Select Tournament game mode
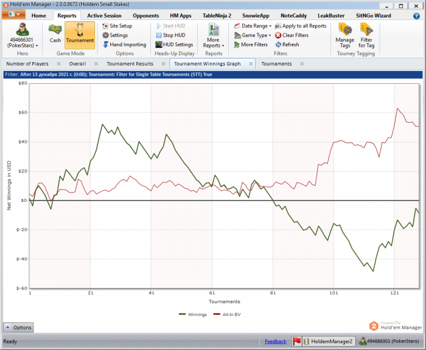Image resolution: width=426 pixels, height=350 pixels. (x=80, y=34)
